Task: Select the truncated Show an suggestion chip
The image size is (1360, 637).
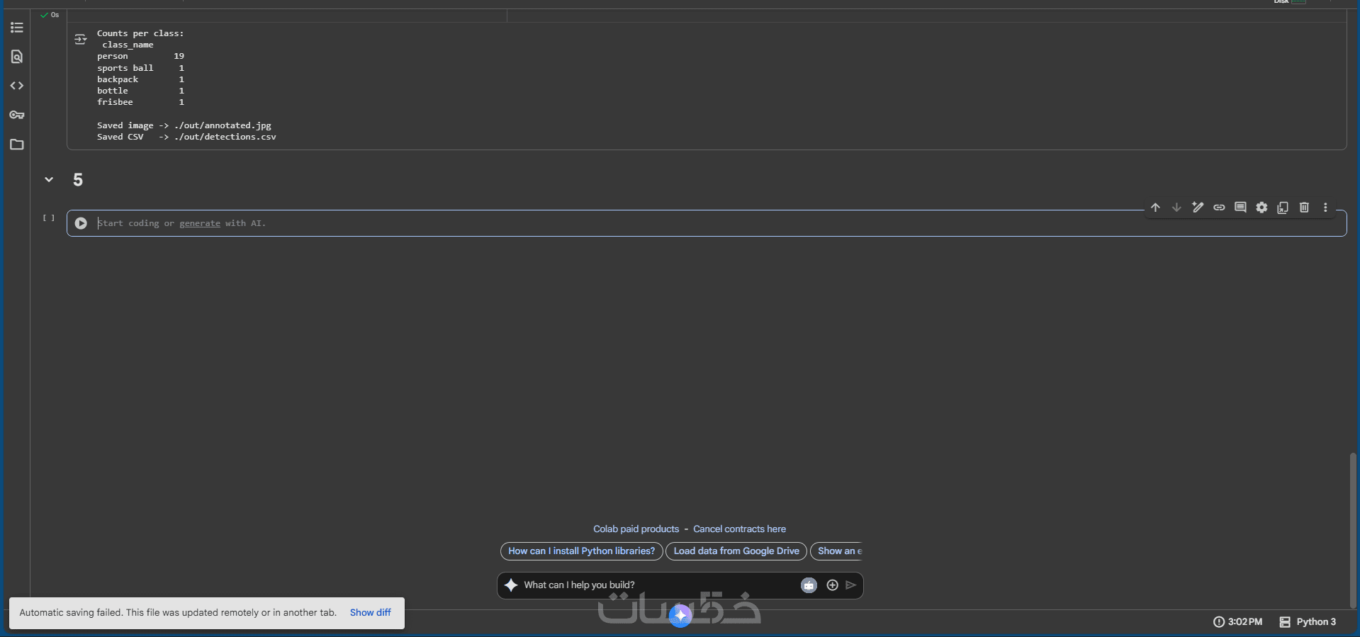Action: [837, 551]
